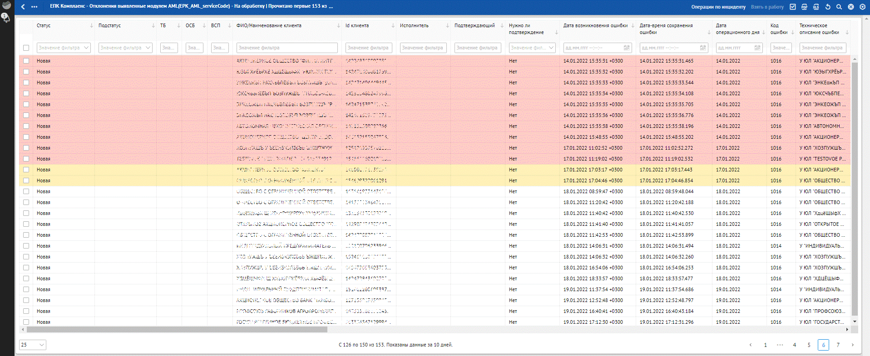The height and width of the screenshot is (356, 870).
Task: Open the page size dropdown showing 25
Action: [x=33, y=345]
